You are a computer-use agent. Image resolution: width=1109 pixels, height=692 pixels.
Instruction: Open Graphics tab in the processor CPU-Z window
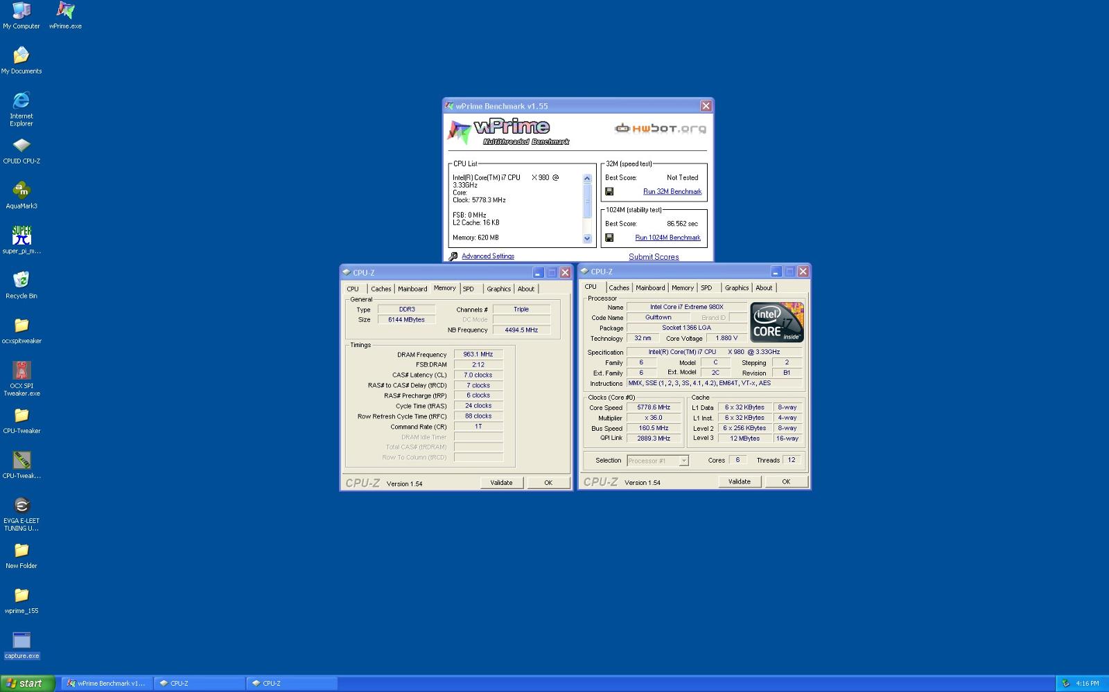(737, 288)
